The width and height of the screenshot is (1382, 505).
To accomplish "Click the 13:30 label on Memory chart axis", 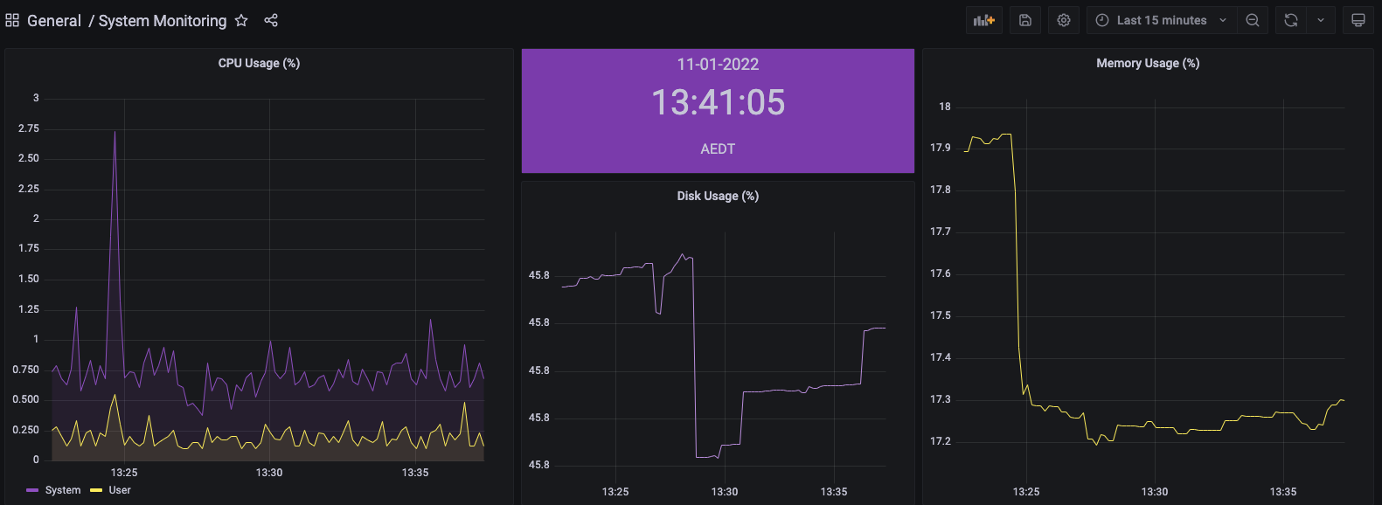I will (x=1155, y=492).
